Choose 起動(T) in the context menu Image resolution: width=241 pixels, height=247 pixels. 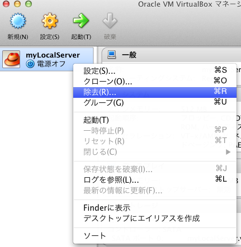tap(155, 120)
